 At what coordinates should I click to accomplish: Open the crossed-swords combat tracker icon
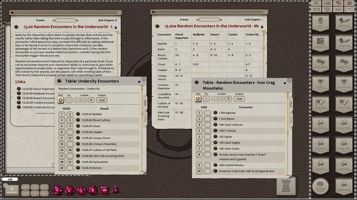[316, 3]
